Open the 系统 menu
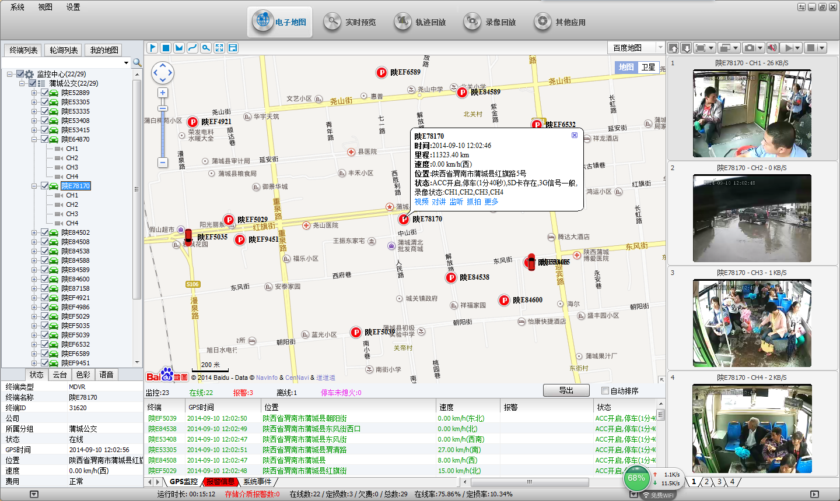This screenshot has width=840, height=501. click(x=17, y=8)
